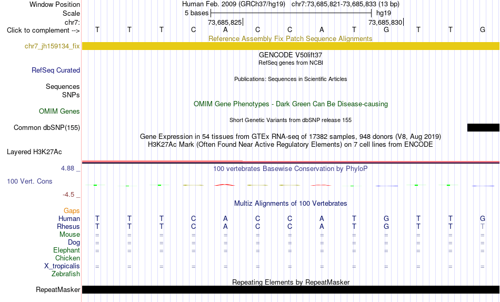Click the chr7:73,685,821-73,685,833 position text
The height and width of the screenshot is (302, 500).
[334, 4]
